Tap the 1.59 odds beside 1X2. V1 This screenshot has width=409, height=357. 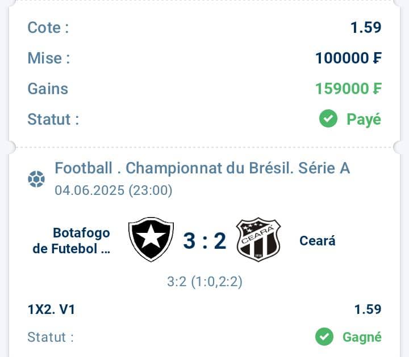point(368,309)
